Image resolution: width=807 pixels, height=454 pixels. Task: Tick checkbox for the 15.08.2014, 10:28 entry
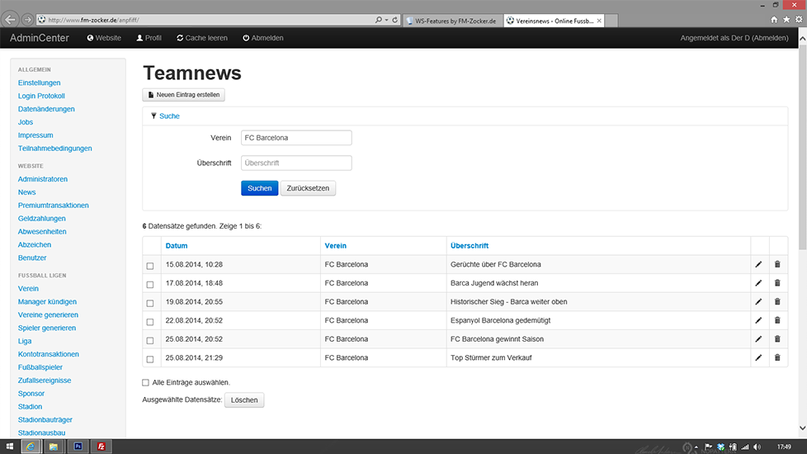pyautogui.click(x=149, y=266)
